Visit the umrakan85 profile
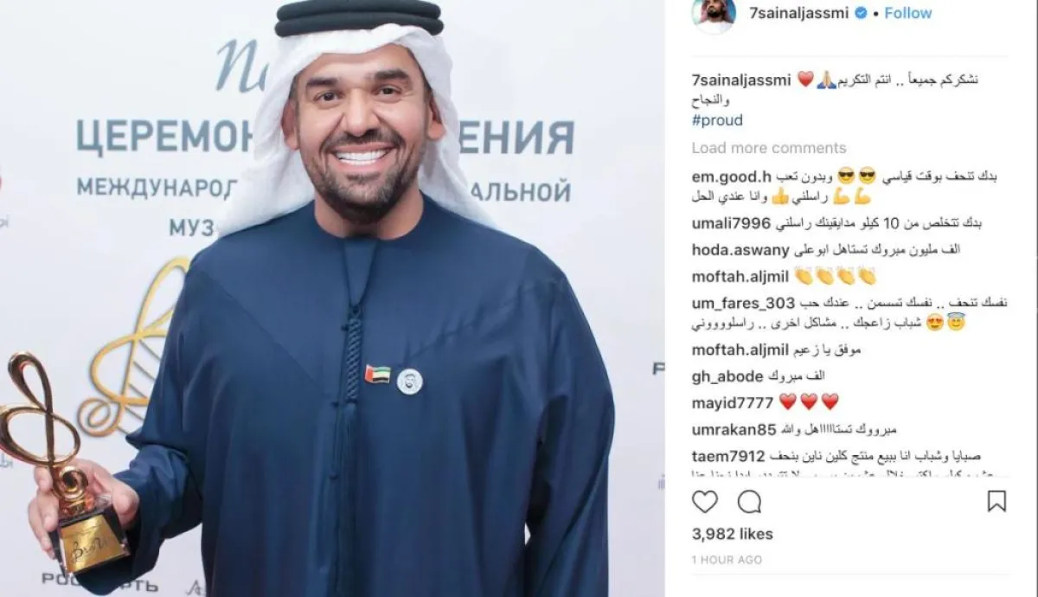This screenshot has width=1038, height=597. click(734, 429)
